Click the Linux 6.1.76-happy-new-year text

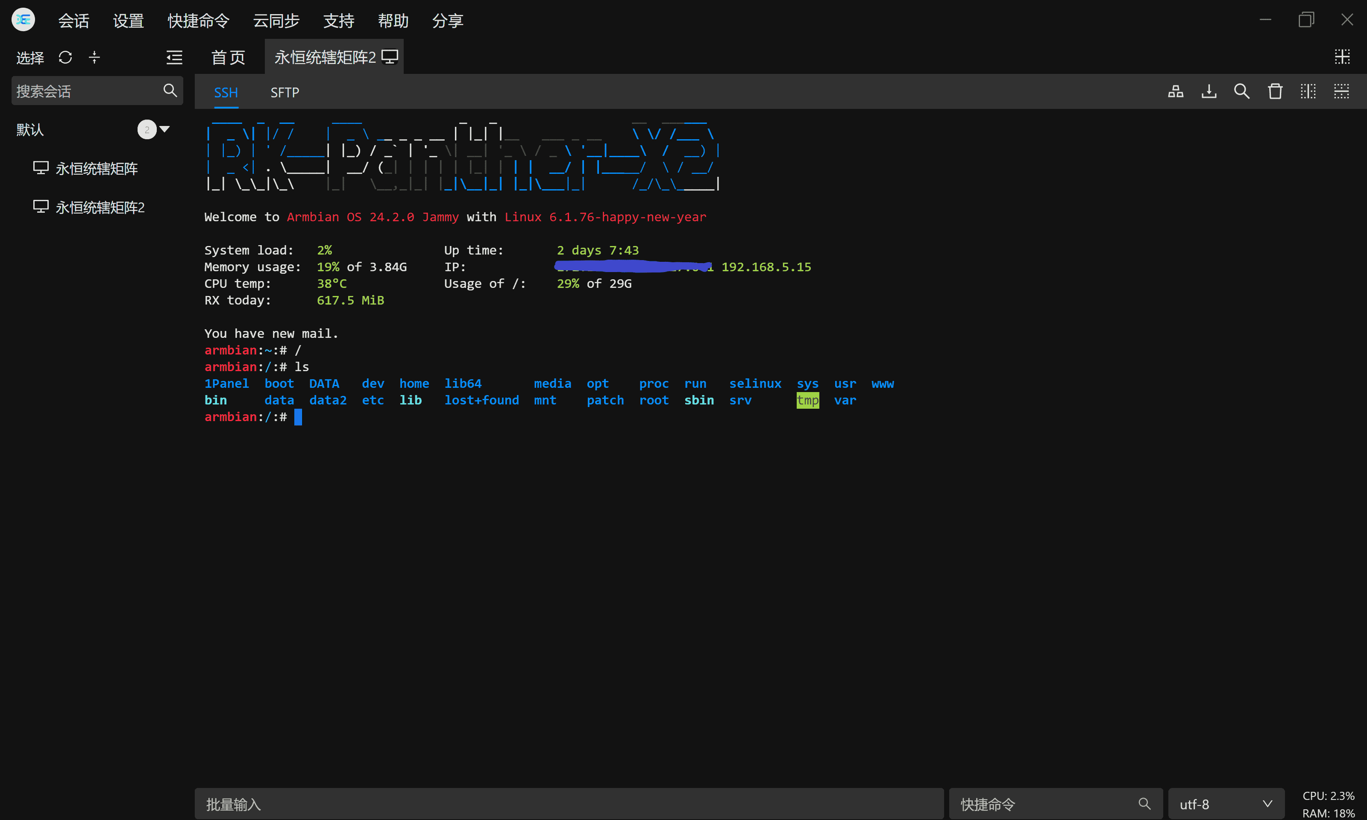click(x=605, y=217)
